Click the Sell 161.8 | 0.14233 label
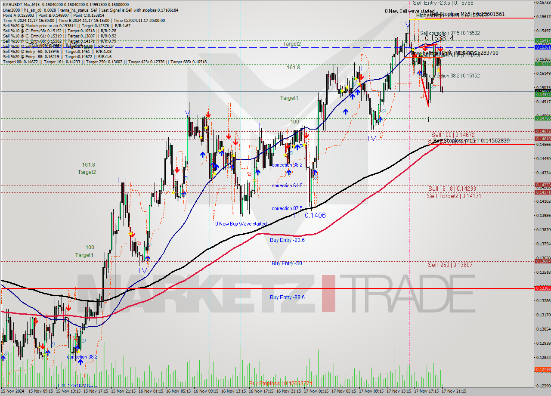Viewport: 551px width, 396px height. 452,189
